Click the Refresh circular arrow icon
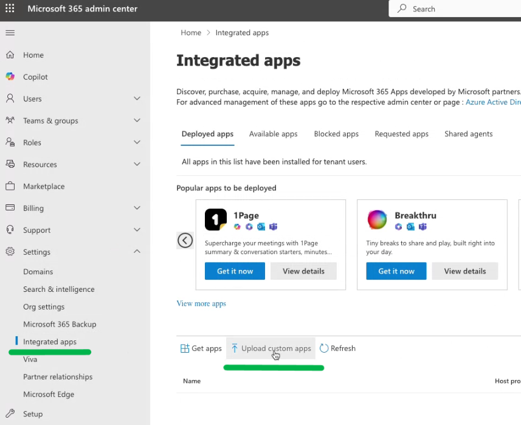This screenshot has height=425, width=521. point(323,348)
